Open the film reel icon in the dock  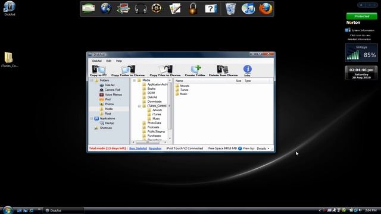tap(157, 8)
